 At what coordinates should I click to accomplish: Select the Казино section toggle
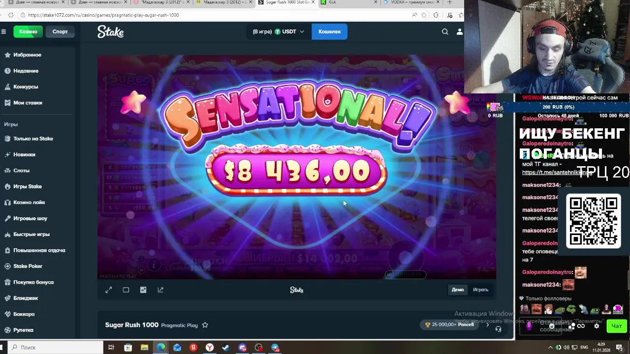pos(28,31)
